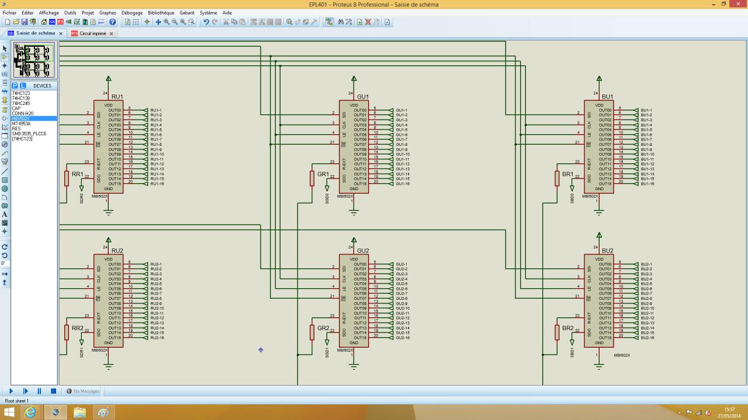Click the Save project icon
Viewport: 748px width, 420px height.
pos(25,22)
